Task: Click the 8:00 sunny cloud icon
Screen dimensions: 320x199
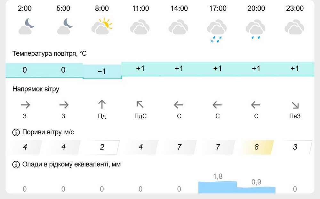Action: (102, 26)
